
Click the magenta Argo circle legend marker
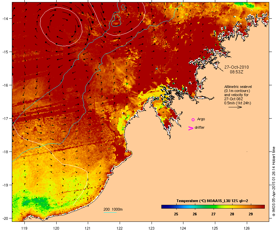pyautogui.click(x=193, y=120)
